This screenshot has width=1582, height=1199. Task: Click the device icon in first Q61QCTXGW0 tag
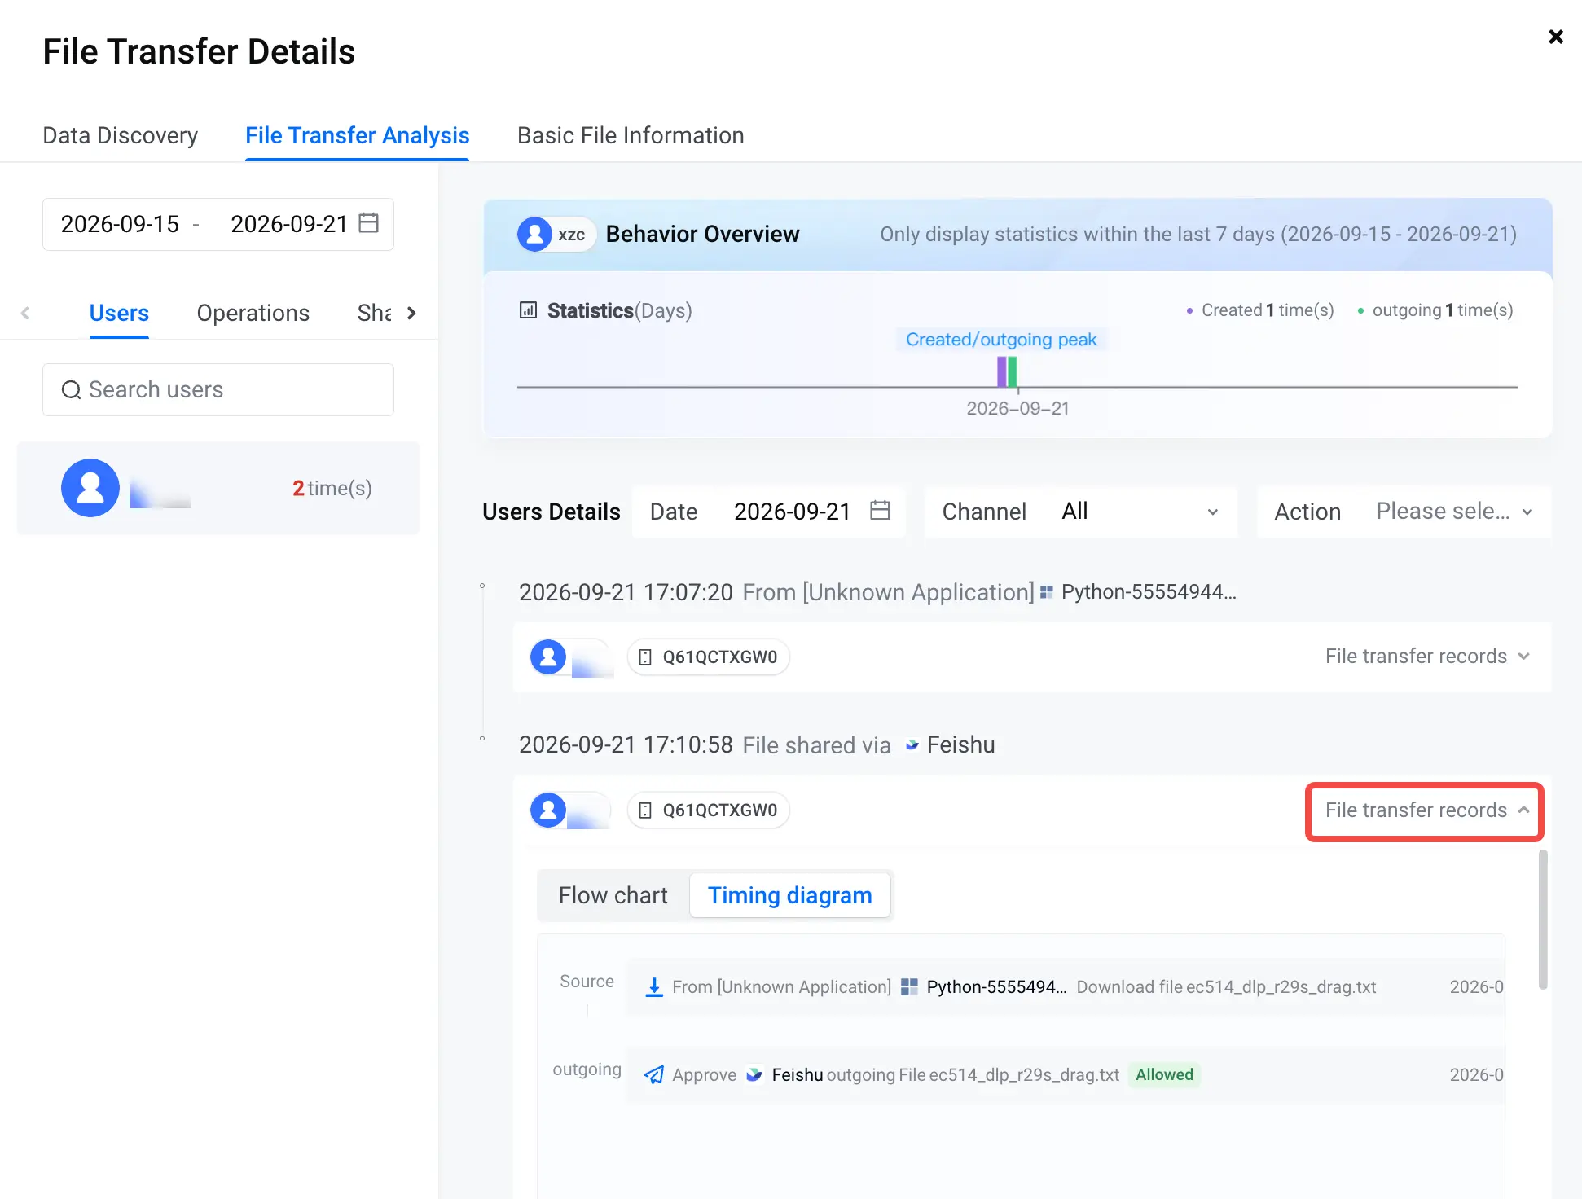(x=645, y=657)
